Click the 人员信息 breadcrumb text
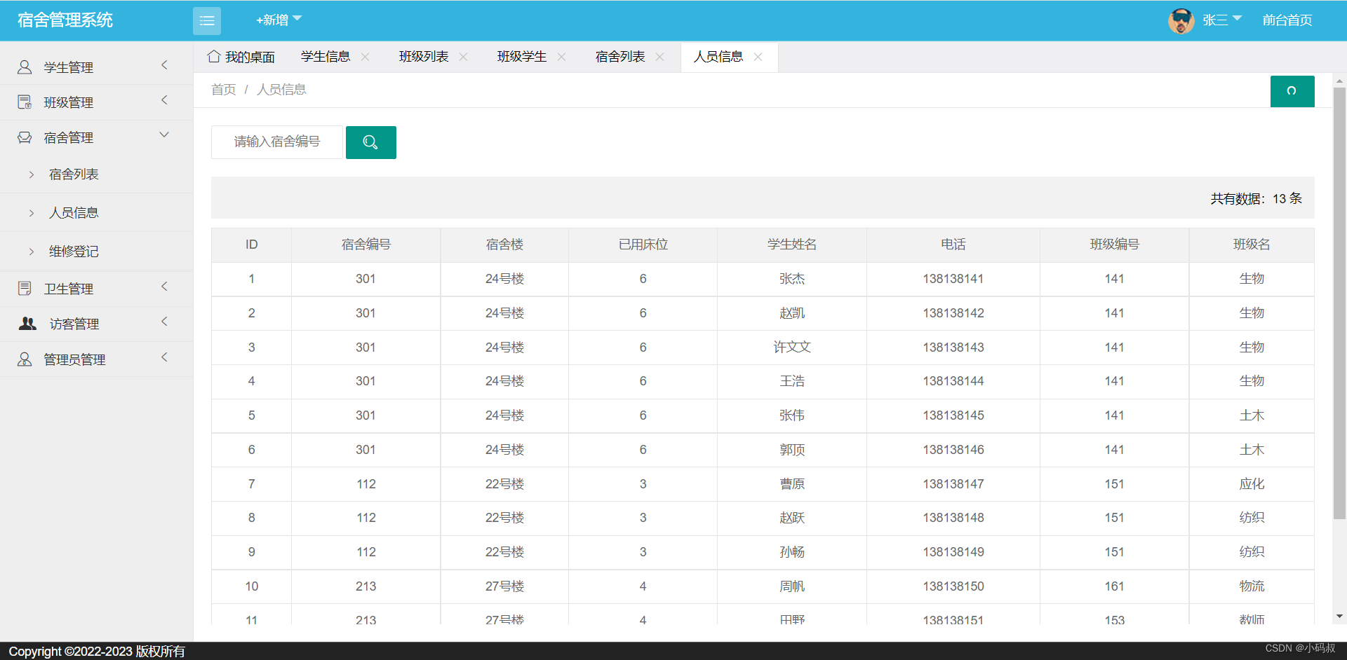 (281, 90)
